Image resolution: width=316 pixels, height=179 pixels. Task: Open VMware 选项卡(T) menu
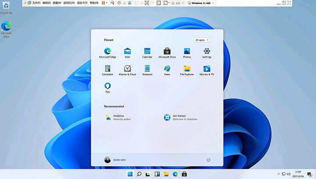point(82,3)
